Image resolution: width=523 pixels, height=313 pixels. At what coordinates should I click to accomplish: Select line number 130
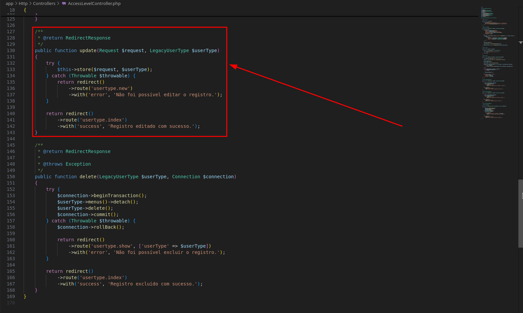(11, 50)
